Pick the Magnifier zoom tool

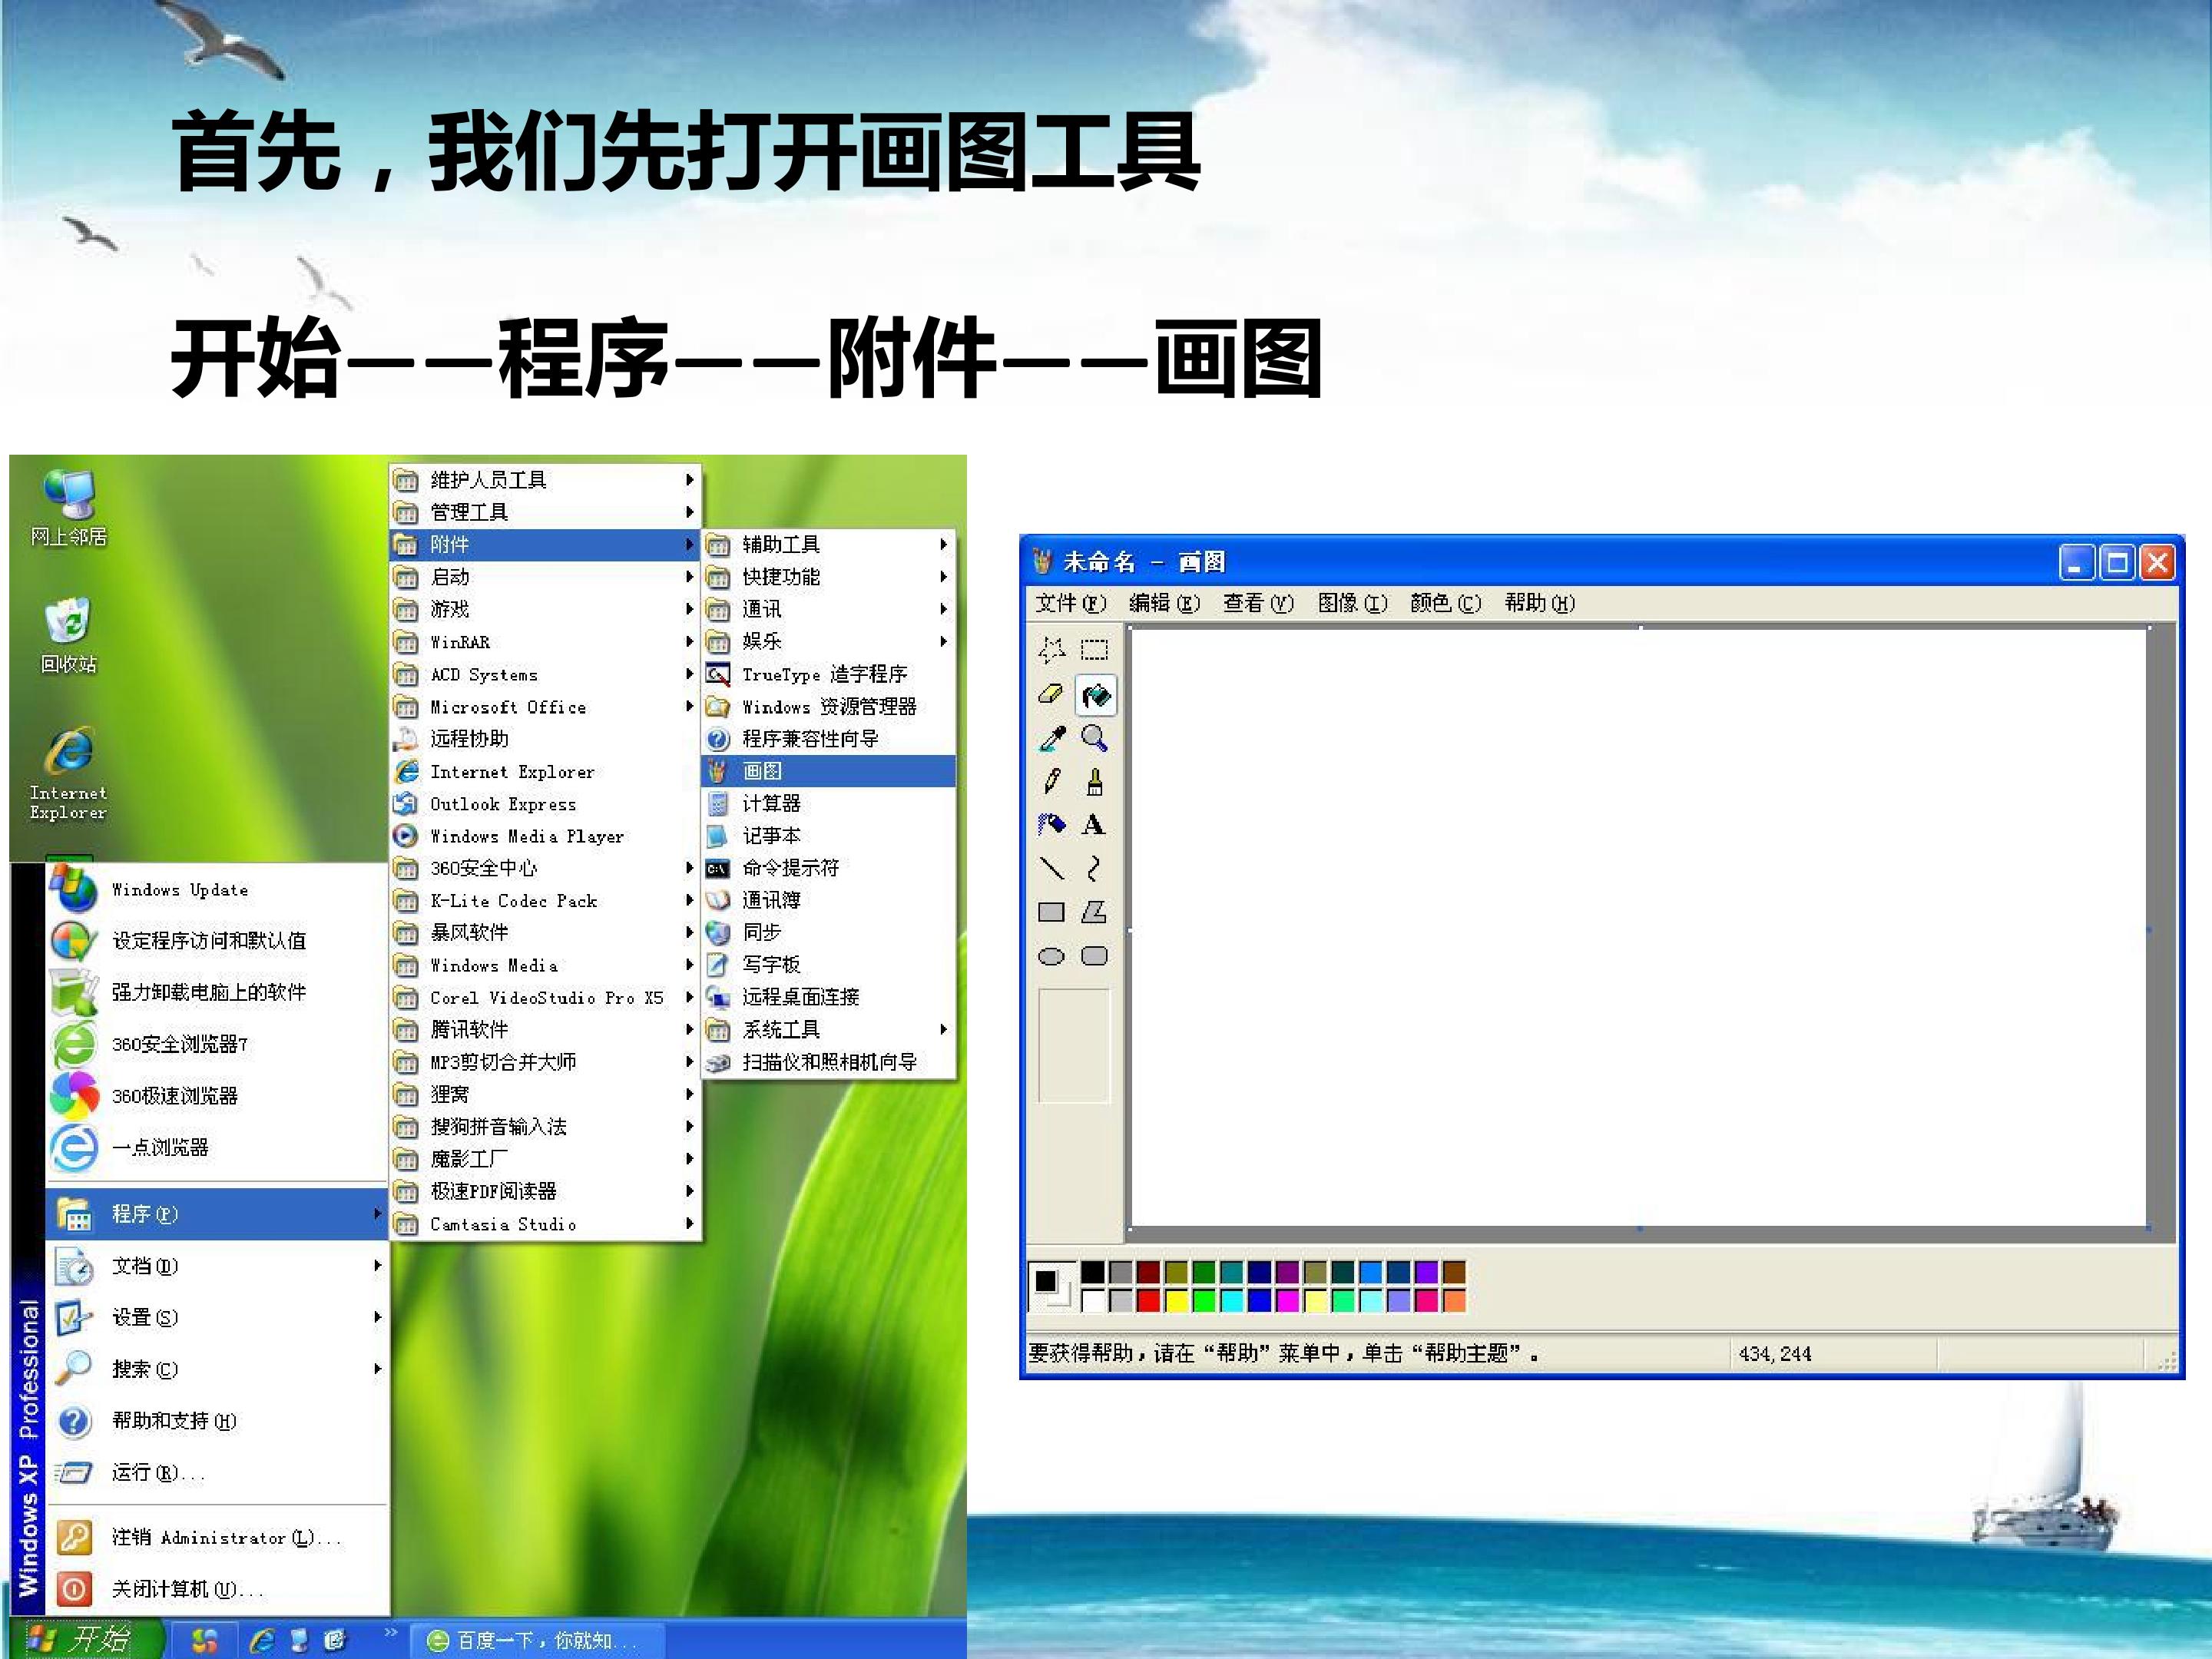click(1095, 738)
